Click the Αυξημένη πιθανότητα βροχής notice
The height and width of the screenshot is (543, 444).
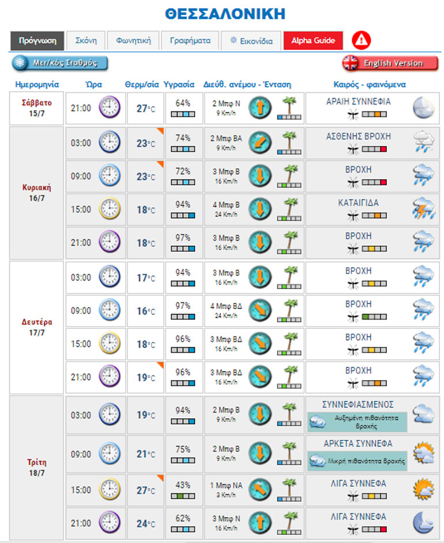357,422
